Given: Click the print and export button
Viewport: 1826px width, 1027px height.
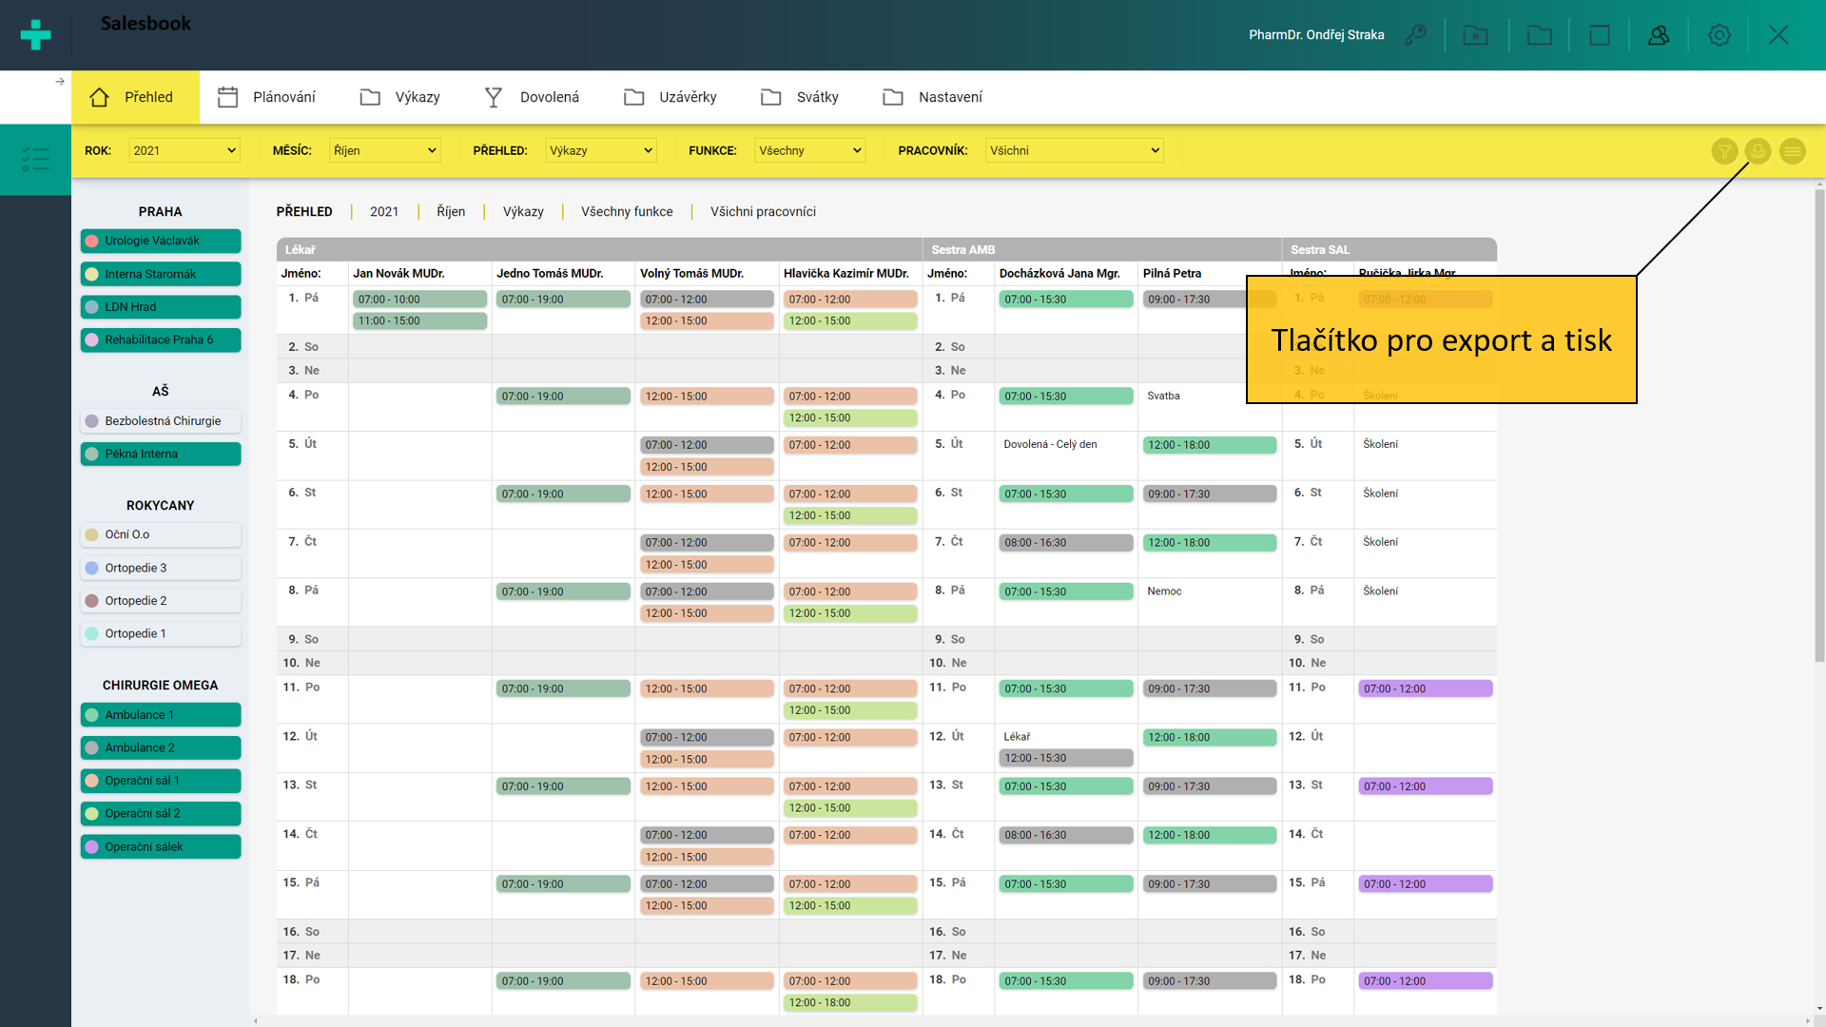Looking at the screenshot, I should click(1758, 151).
